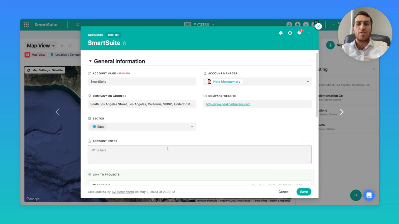The image size is (399, 224).
Task: Open the record notifications bell
Action: pos(281,33)
